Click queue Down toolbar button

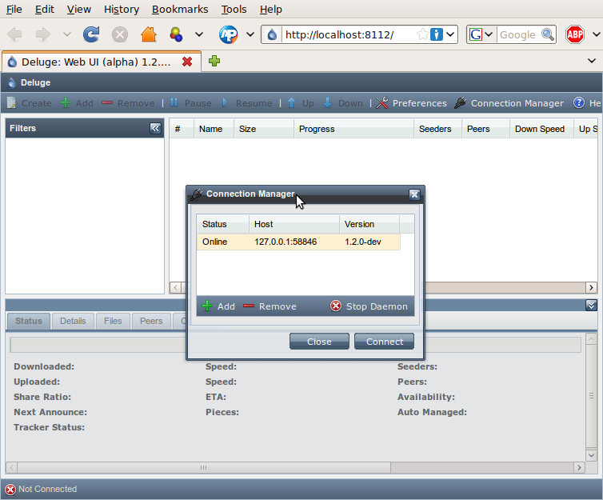(343, 103)
